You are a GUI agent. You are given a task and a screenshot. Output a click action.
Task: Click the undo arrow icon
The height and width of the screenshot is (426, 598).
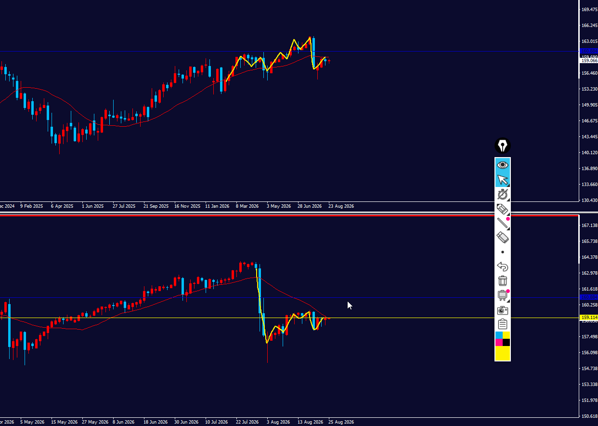tap(503, 266)
